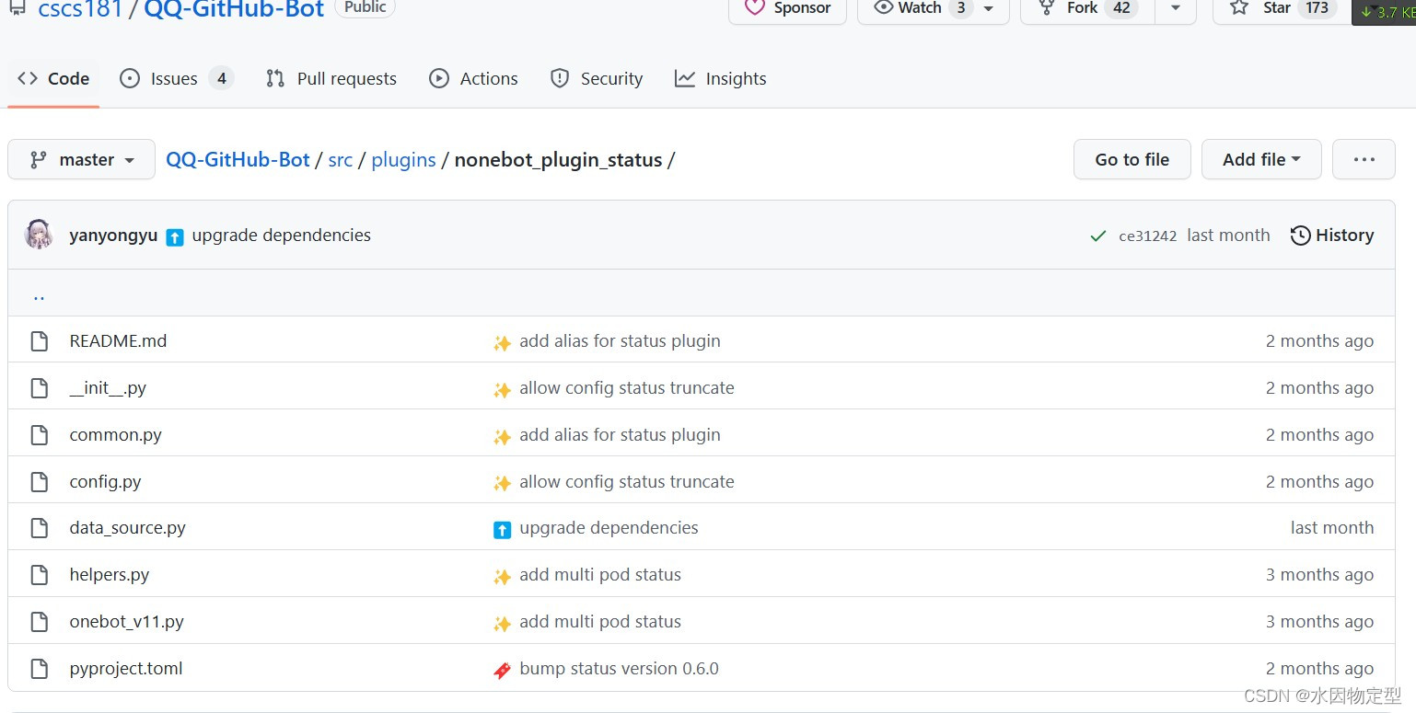
Task: Click the Insights graph icon
Action: (x=685, y=79)
